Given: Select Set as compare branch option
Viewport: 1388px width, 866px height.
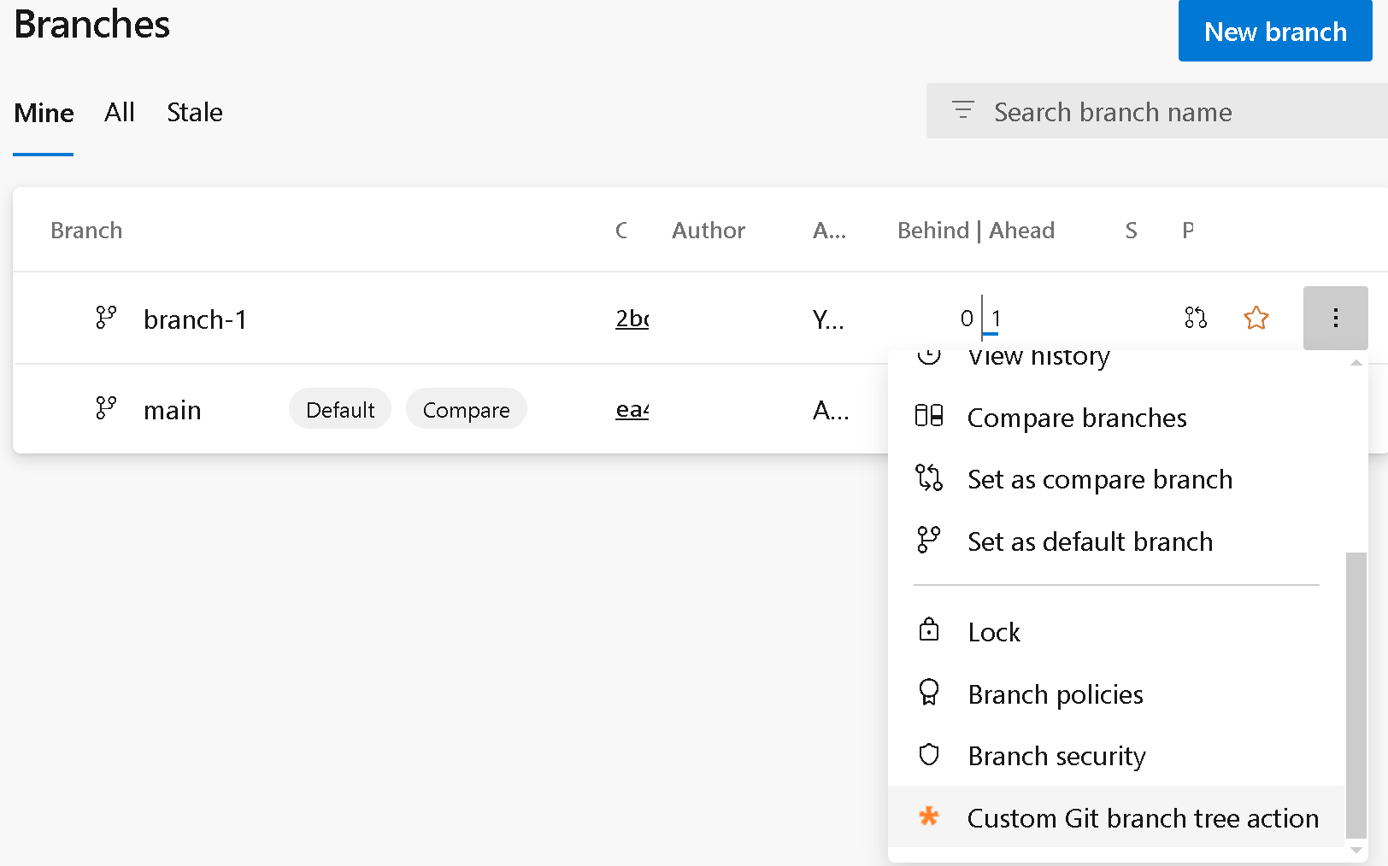Looking at the screenshot, I should pyautogui.click(x=1100, y=479).
